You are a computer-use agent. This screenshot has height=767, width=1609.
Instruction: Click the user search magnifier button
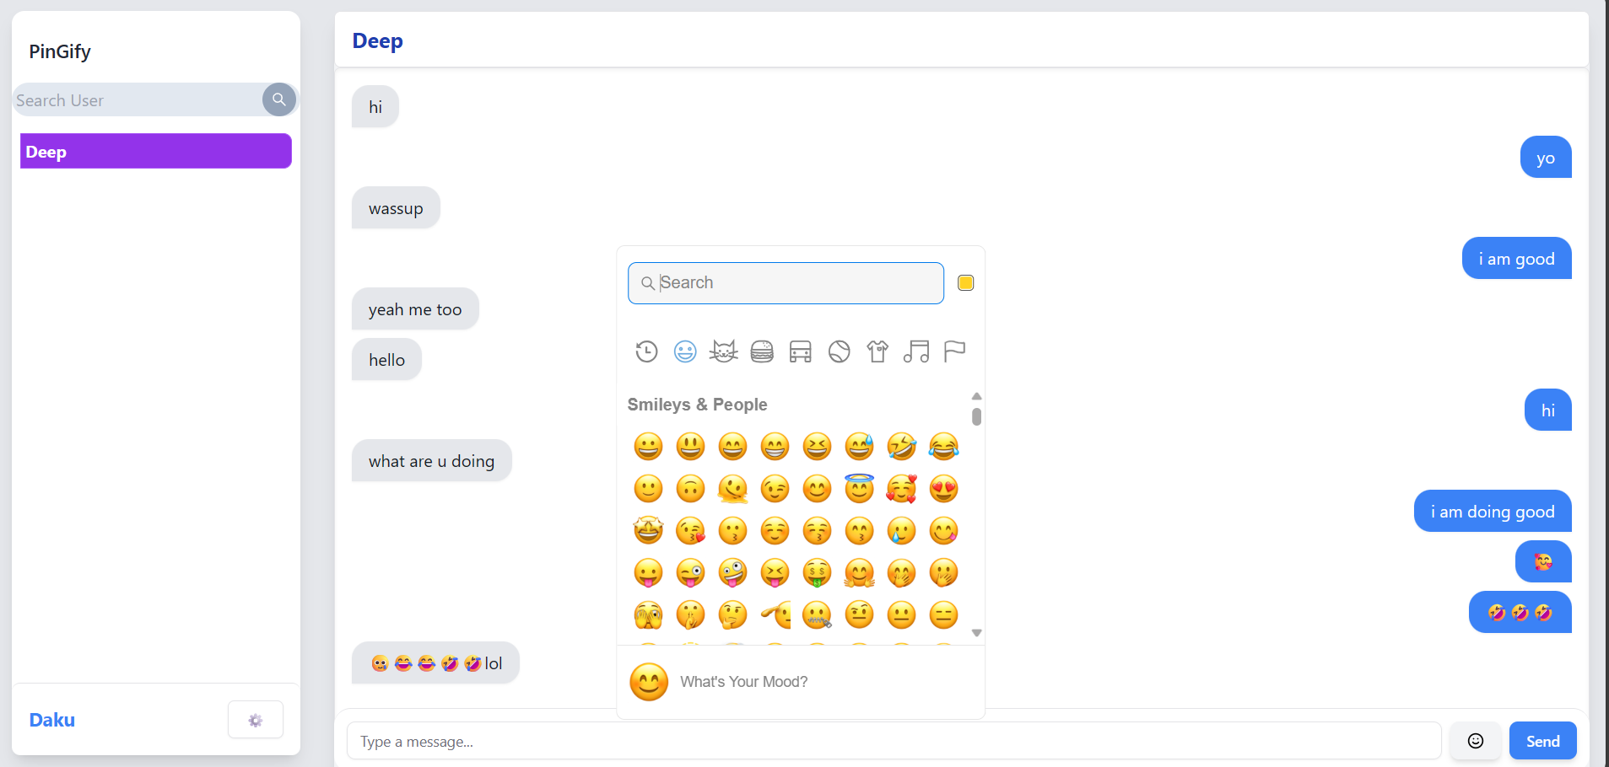click(278, 99)
